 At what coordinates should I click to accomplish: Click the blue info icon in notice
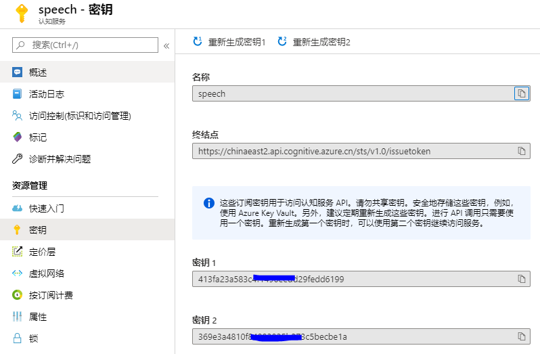click(x=209, y=203)
